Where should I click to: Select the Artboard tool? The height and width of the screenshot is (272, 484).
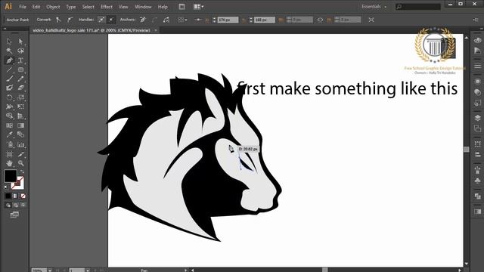click(x=9, y=154)
